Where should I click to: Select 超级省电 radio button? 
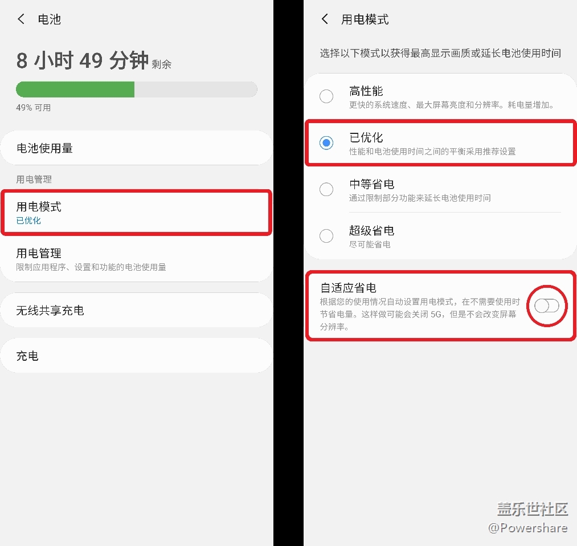click(x=326, y=235)
